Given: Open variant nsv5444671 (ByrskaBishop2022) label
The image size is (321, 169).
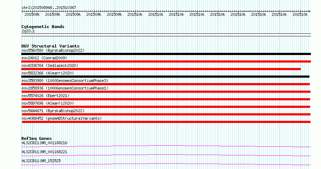Looking at the screenshot, I should (x=53, y=111).
